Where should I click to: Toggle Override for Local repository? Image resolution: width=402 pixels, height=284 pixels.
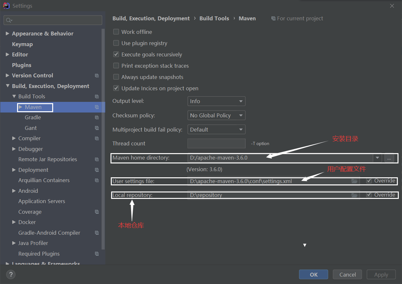click(x=369, y=195)
